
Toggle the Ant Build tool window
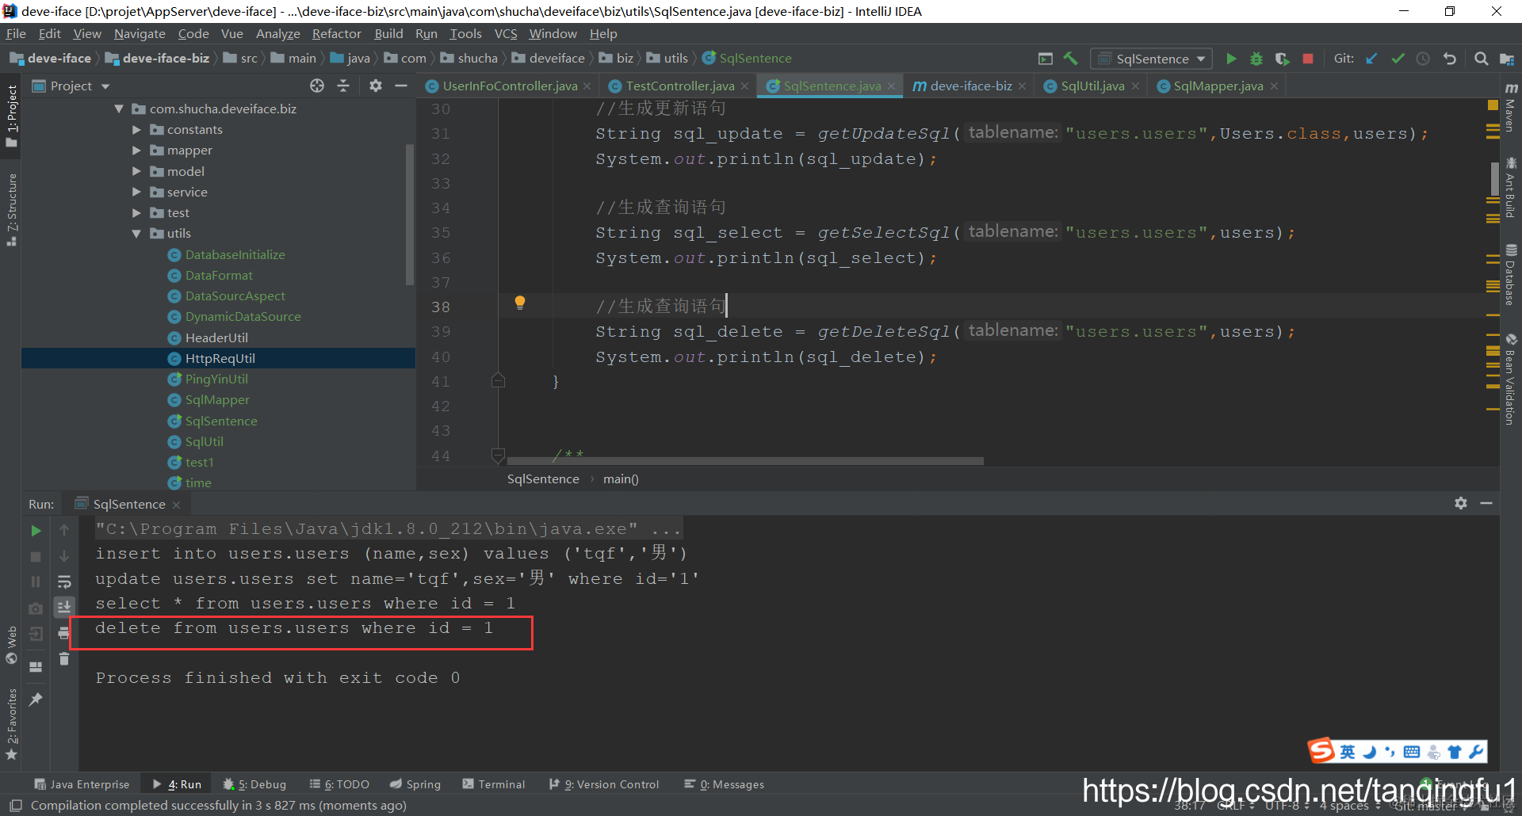(1511, 187)
